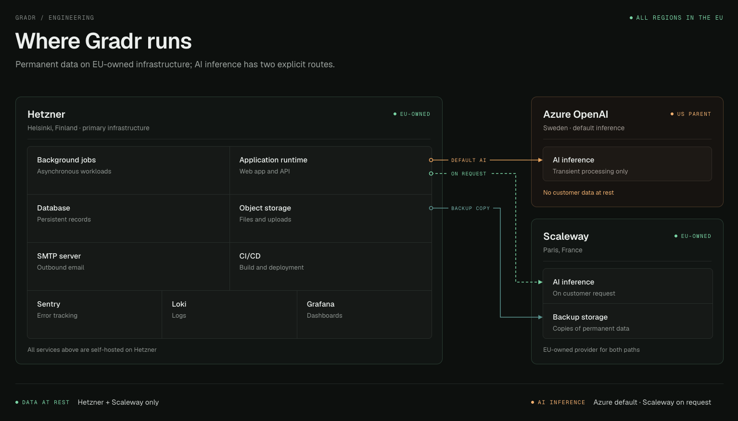Click the US PARENT badge

click(691, 114)
